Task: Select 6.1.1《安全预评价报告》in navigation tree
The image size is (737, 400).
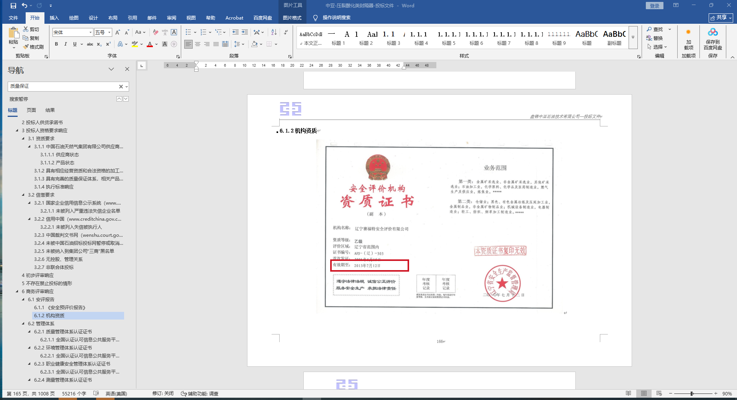Action: 60,308
